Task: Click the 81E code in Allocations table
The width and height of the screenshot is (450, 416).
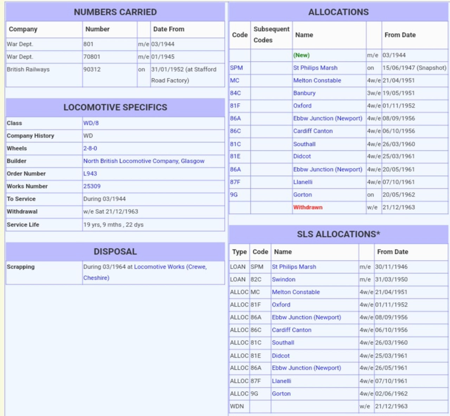Action: (x=235, y=156)
